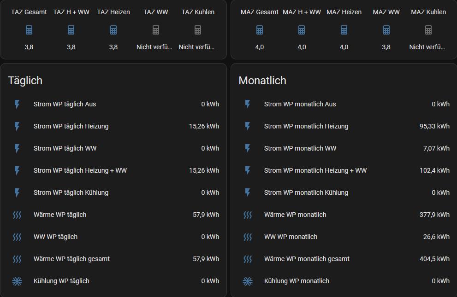The image size is (457, 297).
Task: Click the TAZ Gesamt calculator icon
Action: pos(29,30)
